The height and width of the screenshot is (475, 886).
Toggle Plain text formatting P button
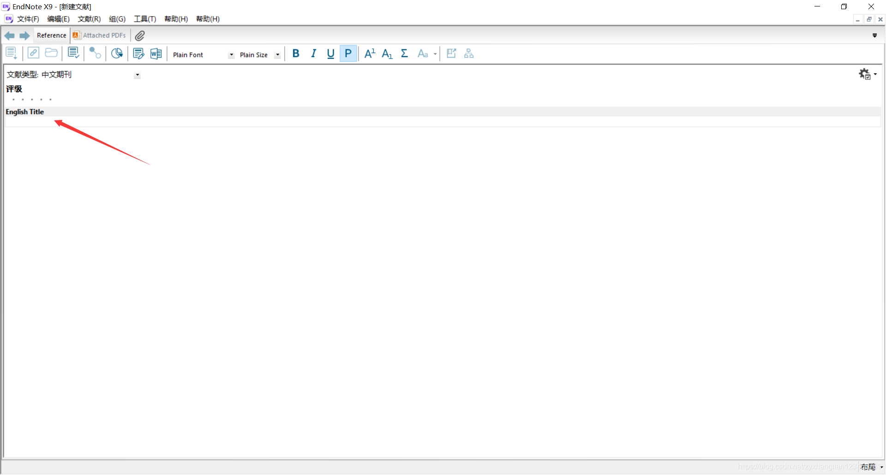pyautogui.click(x=348, y=53)
